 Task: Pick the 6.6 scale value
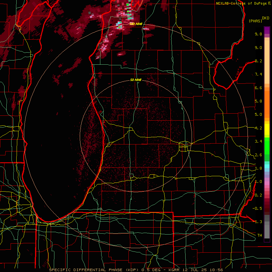click(x=258, y=88)
